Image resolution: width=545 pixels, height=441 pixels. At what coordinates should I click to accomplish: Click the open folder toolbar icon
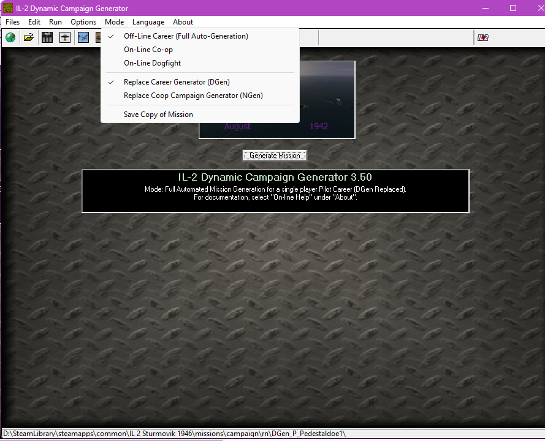(29, 37)
